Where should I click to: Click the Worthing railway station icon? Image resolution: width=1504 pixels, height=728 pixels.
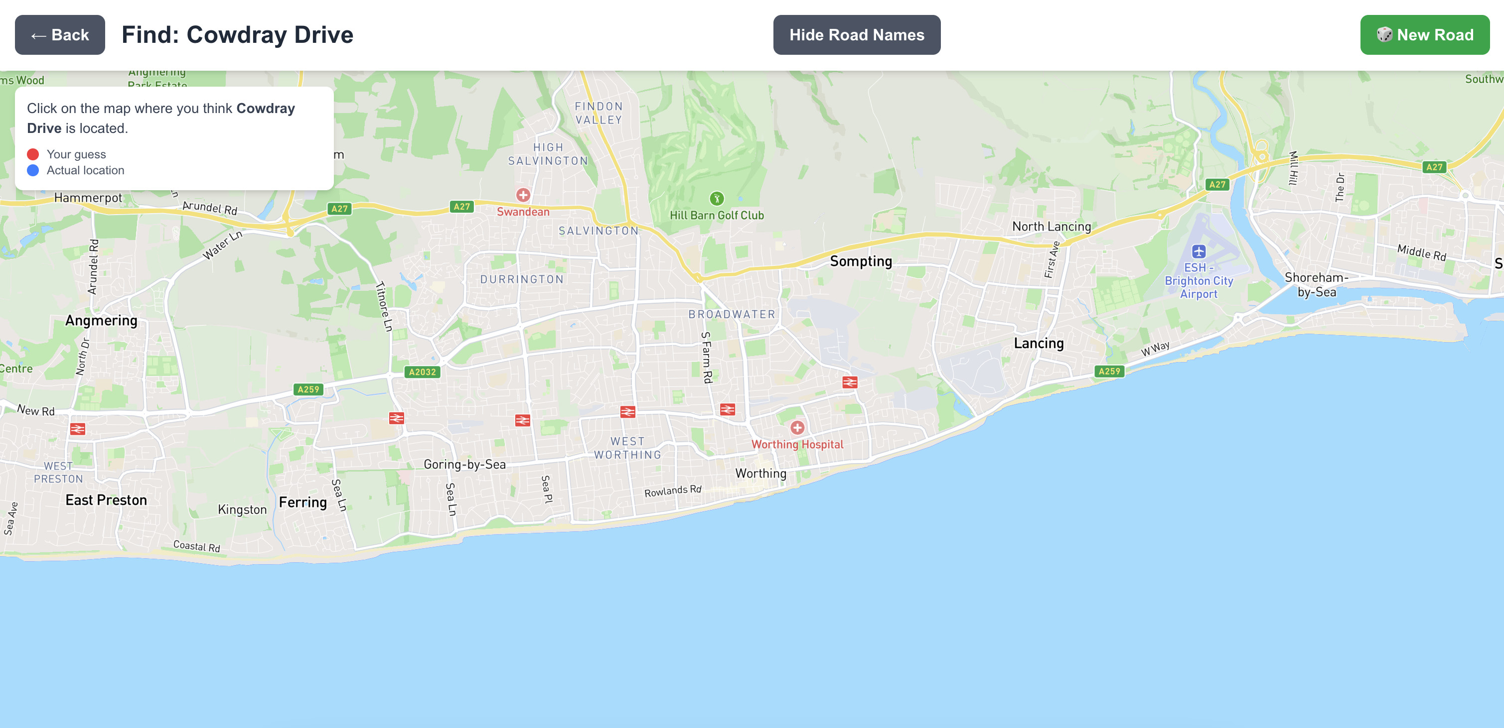tap(728, 409)
